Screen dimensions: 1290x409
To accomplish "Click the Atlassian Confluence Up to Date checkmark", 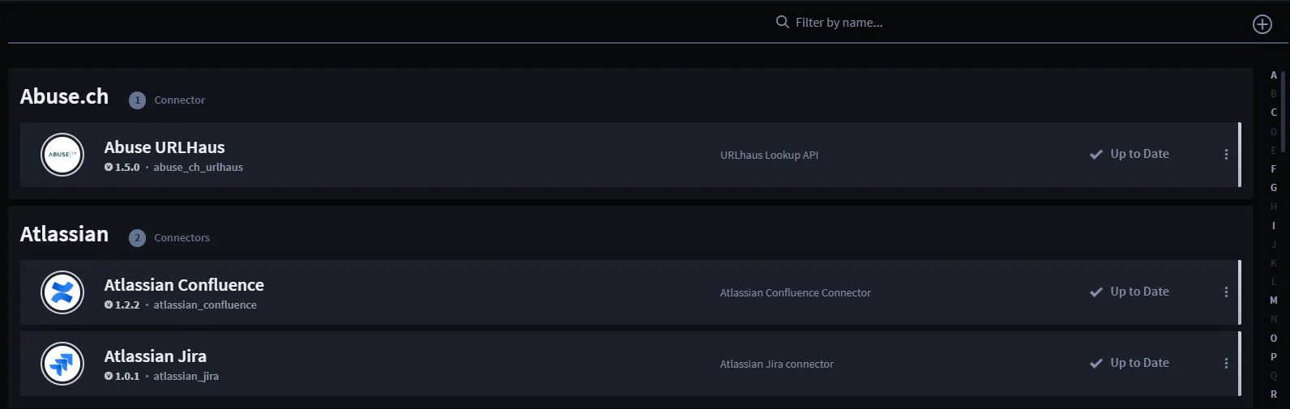I will pyautogui.click(x=1096, y=292).
